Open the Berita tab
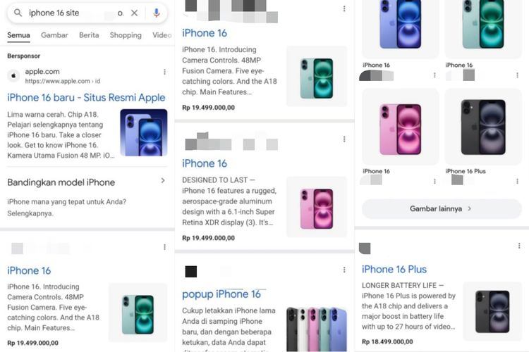Image resolution: width=529 pixels, height=352 pixels. (x=89, y=35)
